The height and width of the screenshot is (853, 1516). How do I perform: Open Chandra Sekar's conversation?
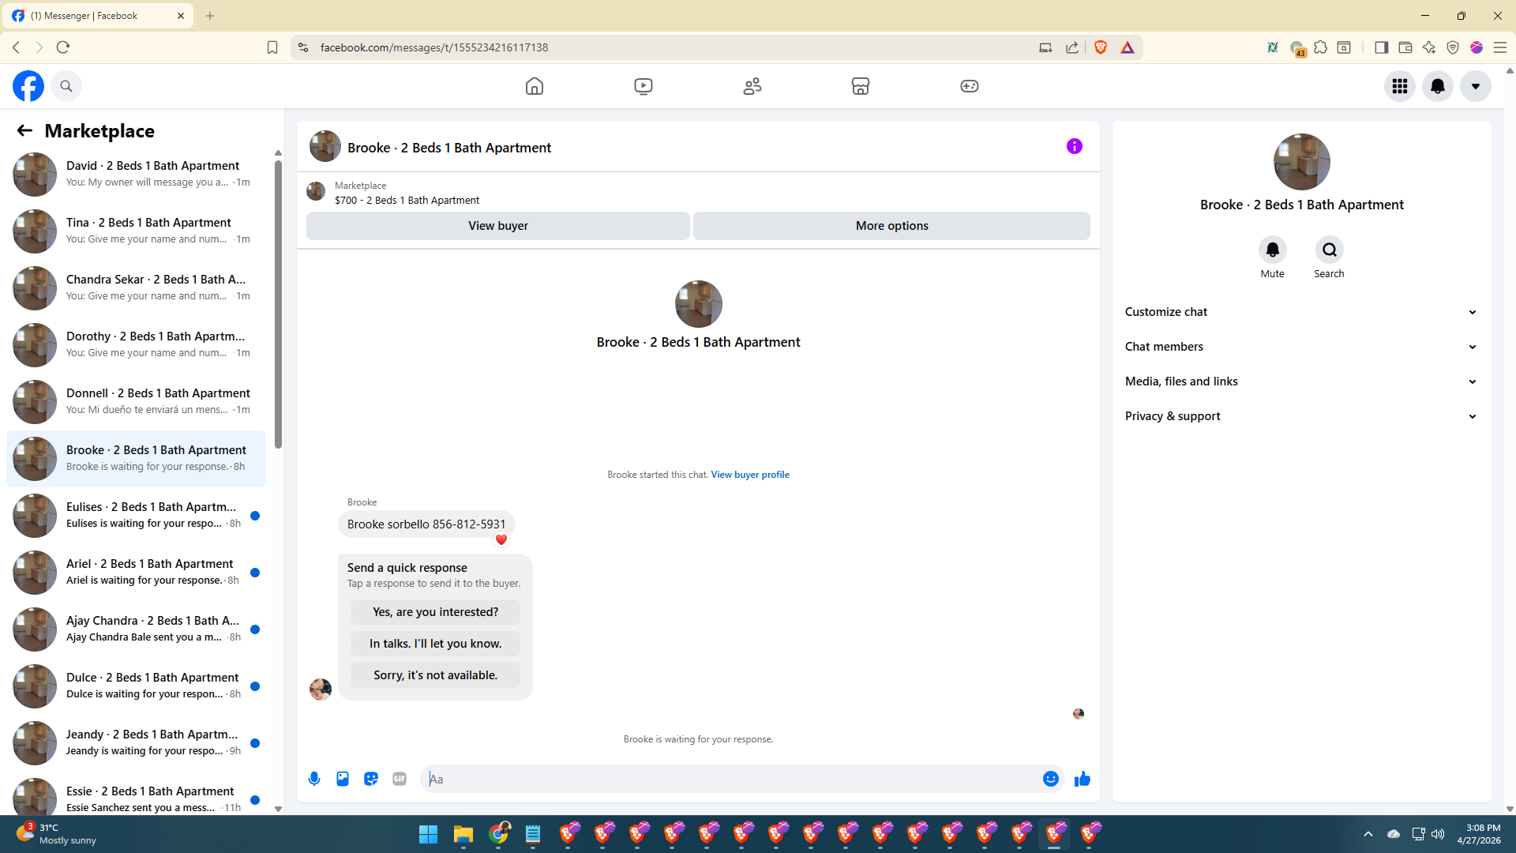(136, 288)
